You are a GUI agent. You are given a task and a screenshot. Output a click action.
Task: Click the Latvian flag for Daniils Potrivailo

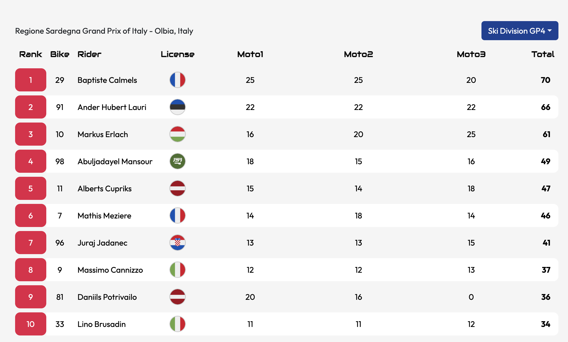(x=178, y=297)
